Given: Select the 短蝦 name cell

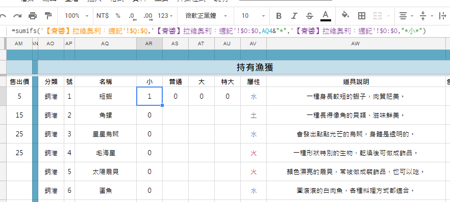Looking at the screenshot, I should [106, 97].
